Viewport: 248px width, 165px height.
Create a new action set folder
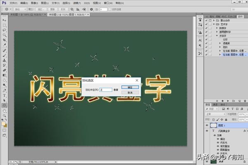[234, 101]
